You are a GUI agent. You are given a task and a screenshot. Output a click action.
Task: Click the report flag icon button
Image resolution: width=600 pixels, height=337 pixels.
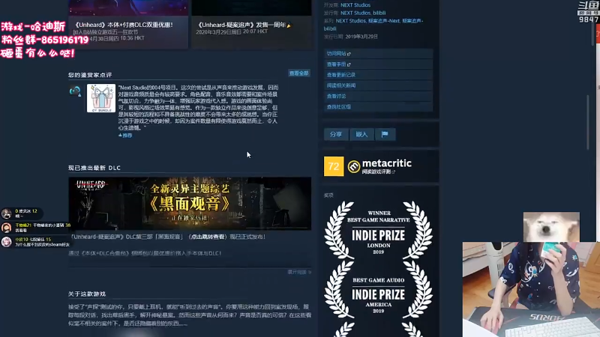pyautogui.click(x=385, y=134)
